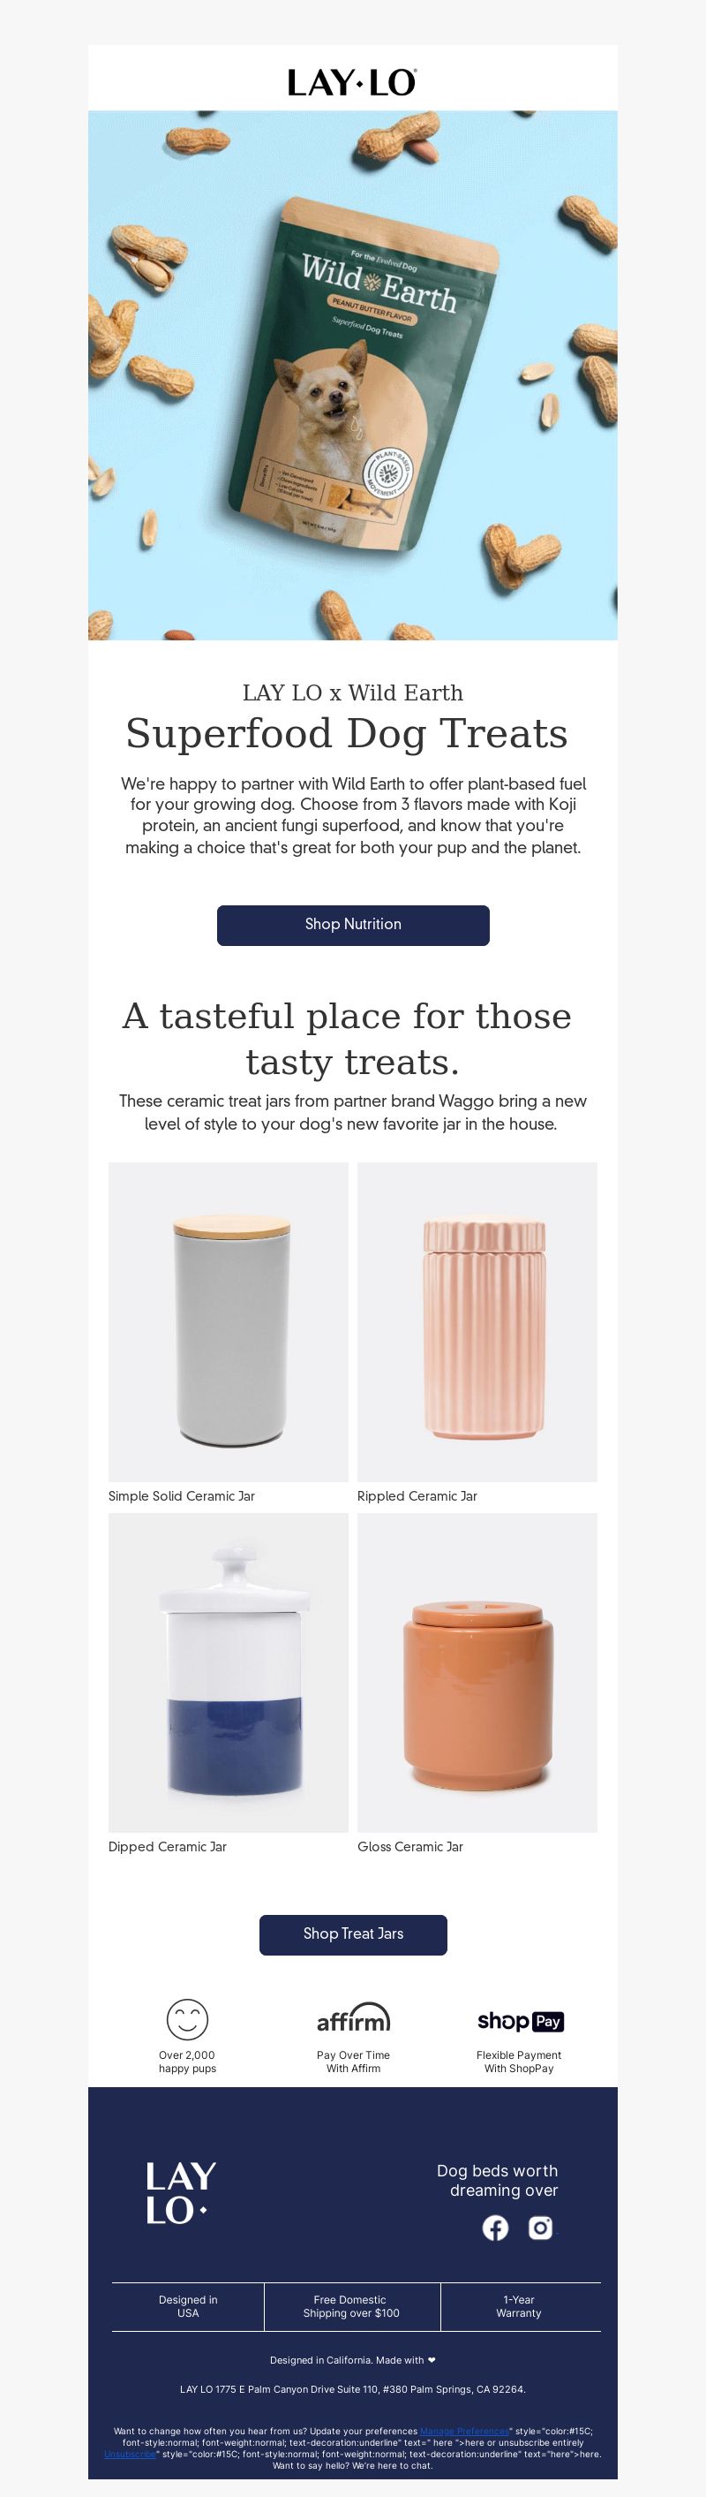706x2497 pixels.
Task: Click the Unsubscribe link
Action: click(x=130, y=2455)
